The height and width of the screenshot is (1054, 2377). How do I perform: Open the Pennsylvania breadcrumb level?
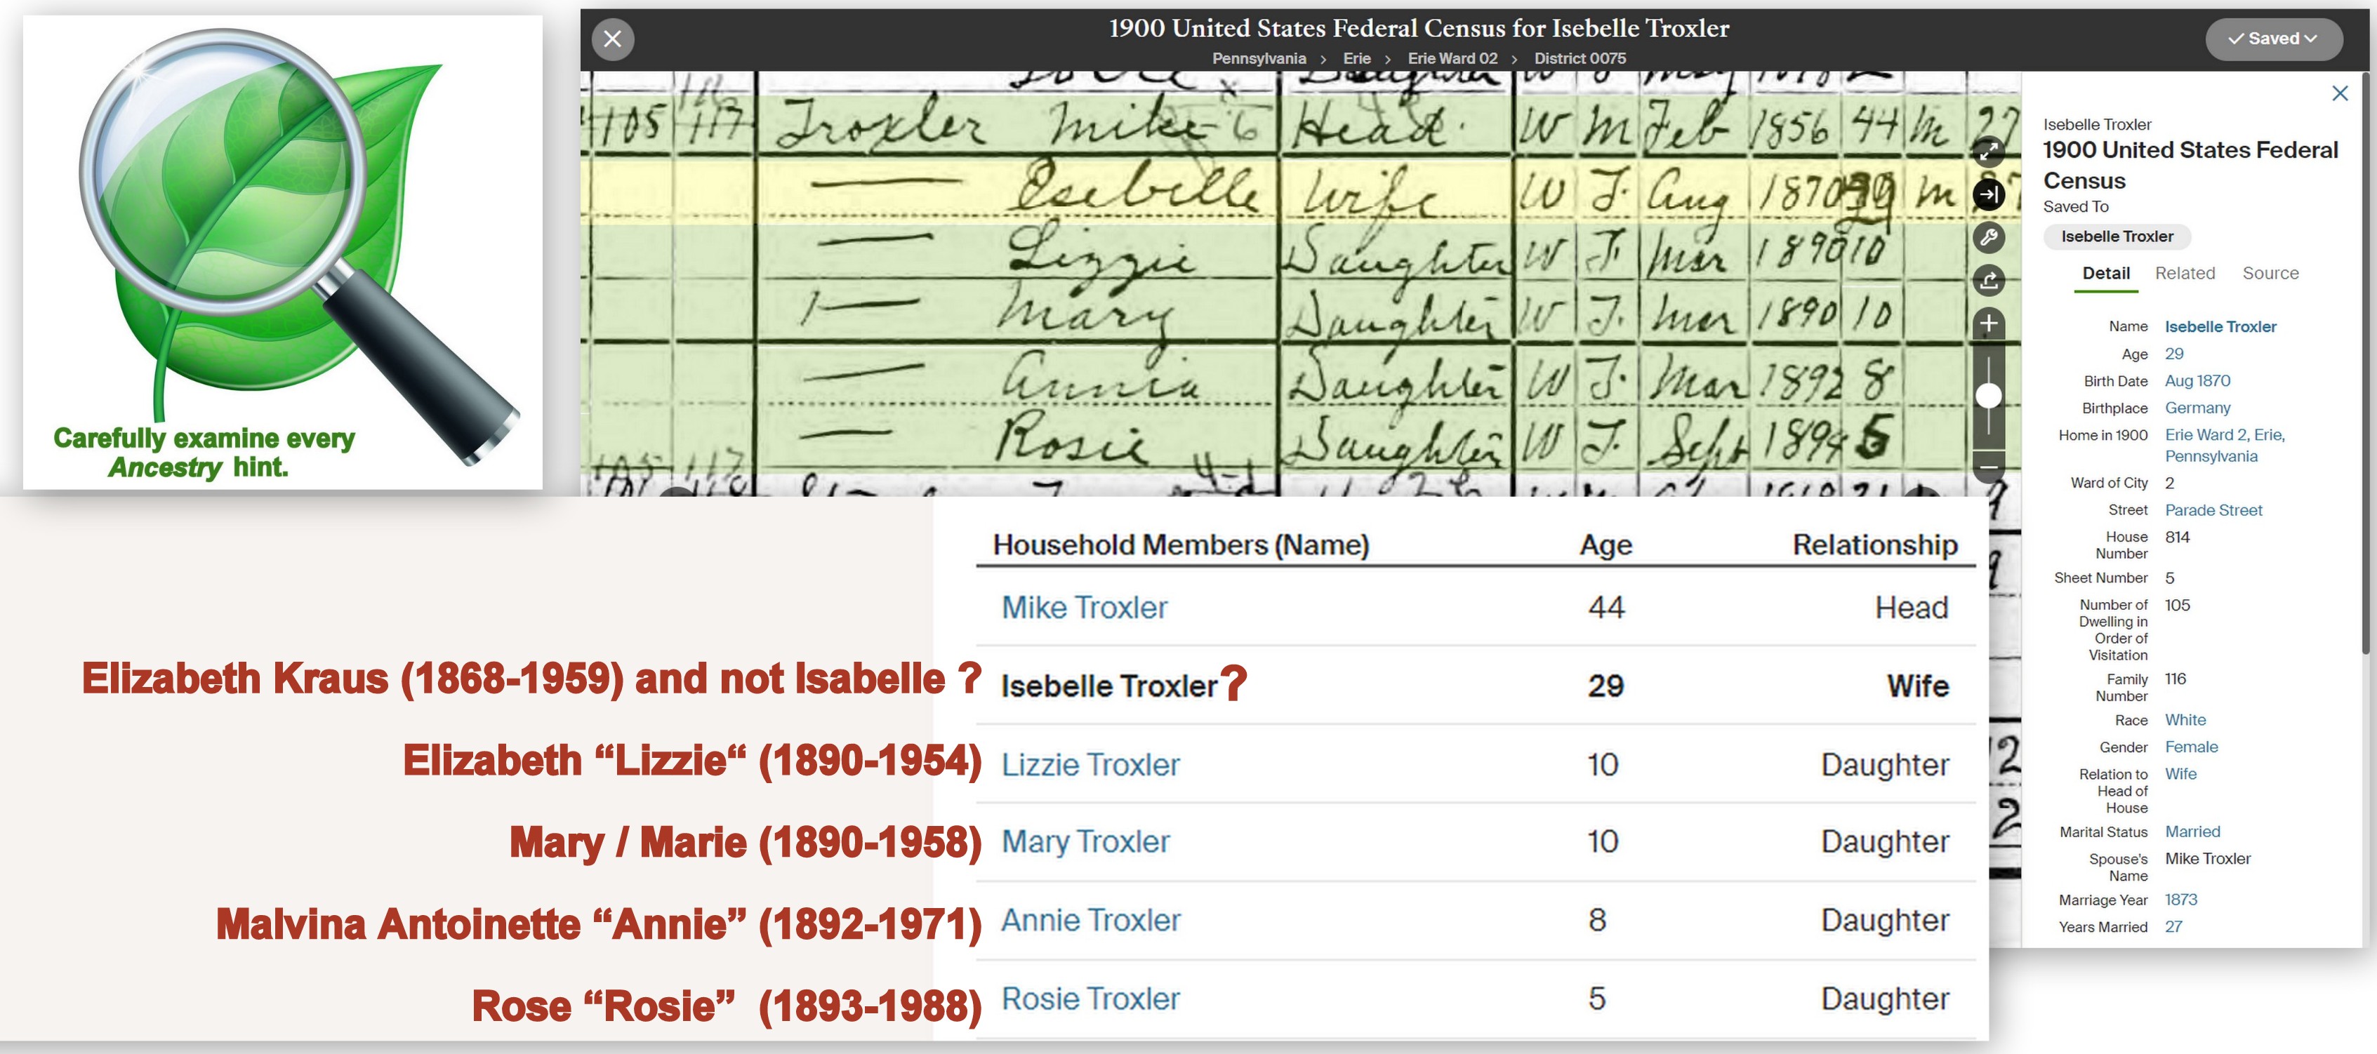tap(1259, 58)
